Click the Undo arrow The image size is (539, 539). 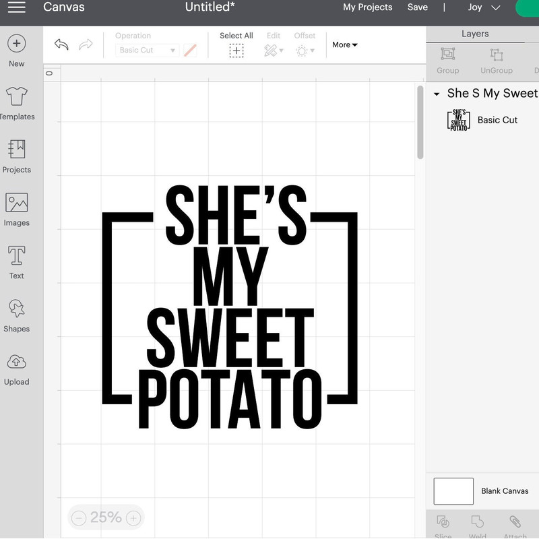61,43
